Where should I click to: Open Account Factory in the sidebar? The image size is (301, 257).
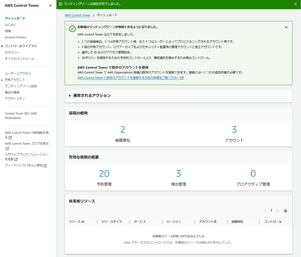15,37
